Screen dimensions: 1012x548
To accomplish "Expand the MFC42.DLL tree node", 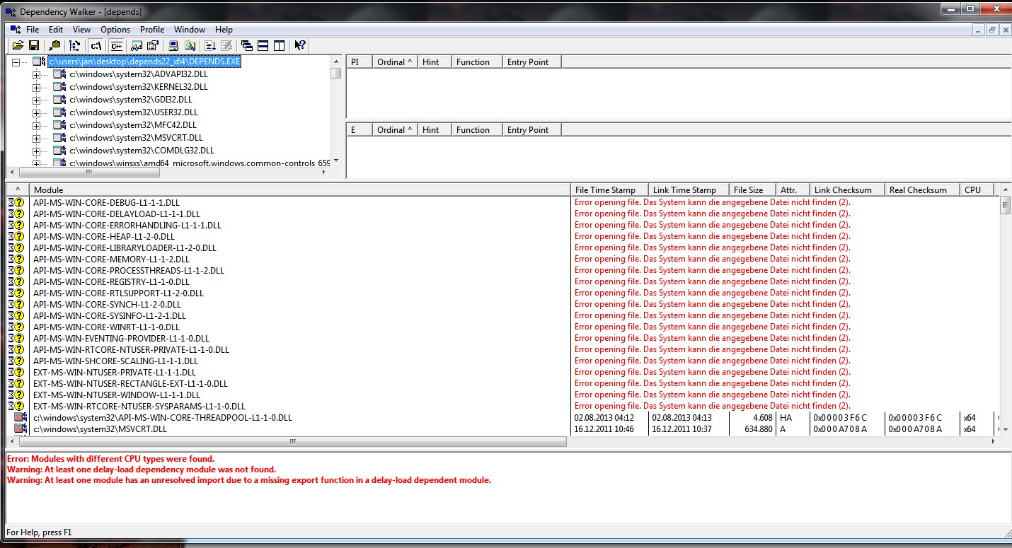I will pos(37,126).
